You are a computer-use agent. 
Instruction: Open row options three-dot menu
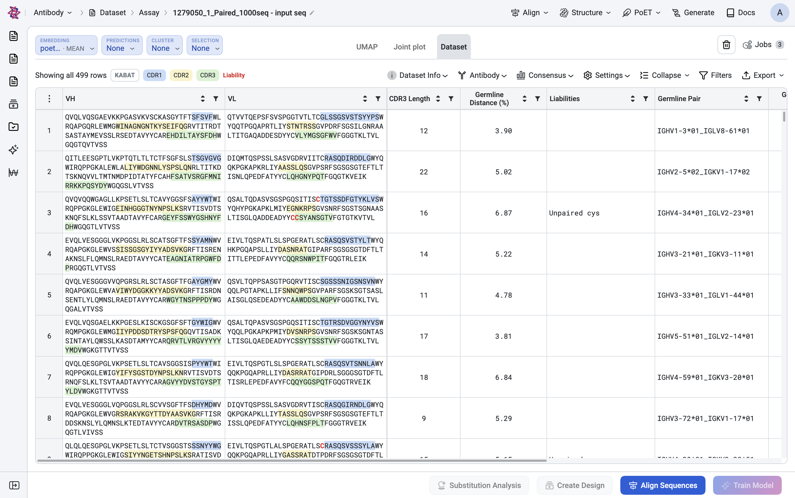point(49,98)
